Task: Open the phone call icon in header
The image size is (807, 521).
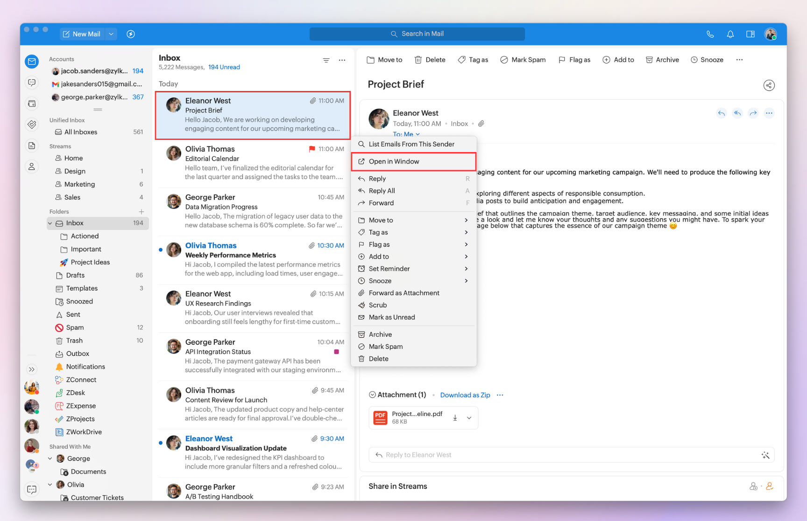Action: coord(710,34)
